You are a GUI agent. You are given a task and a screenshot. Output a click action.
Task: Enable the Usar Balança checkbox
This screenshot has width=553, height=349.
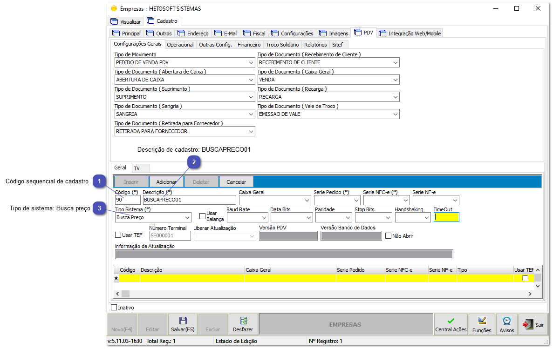(202, 215)
